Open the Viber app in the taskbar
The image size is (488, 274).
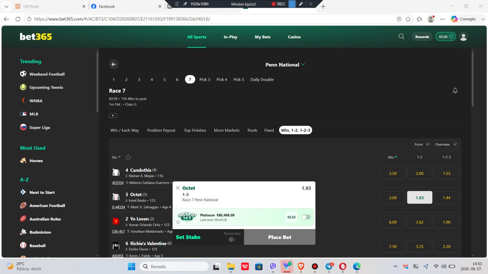click(273, 266)
